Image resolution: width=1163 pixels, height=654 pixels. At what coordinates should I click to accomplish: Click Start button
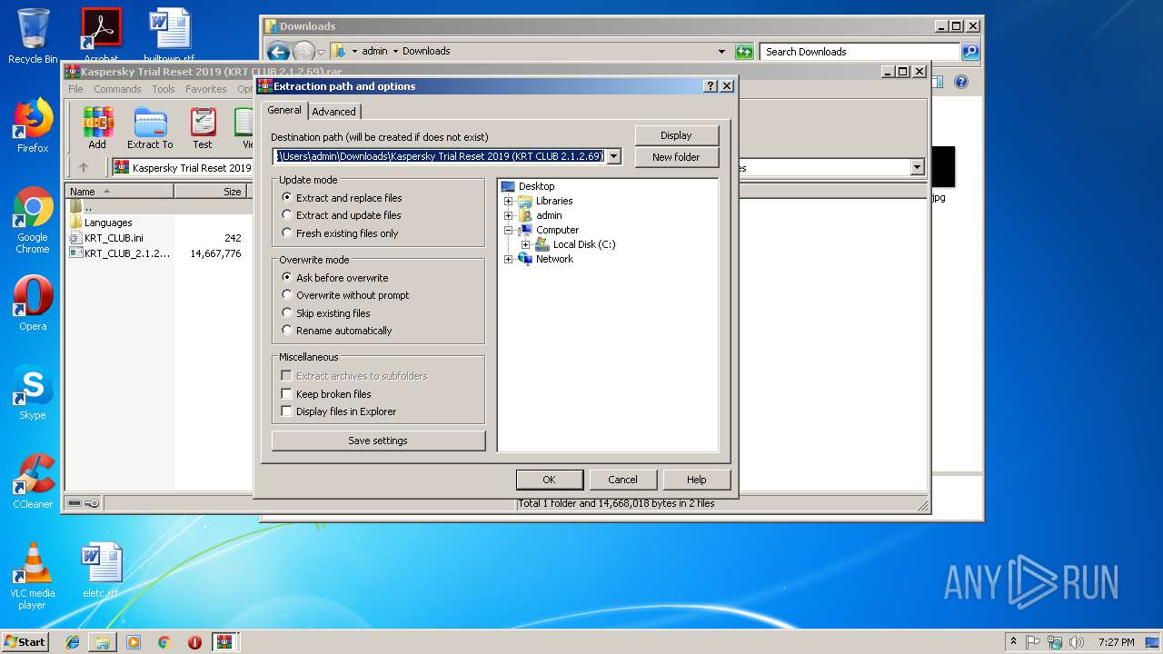[25, 642]
